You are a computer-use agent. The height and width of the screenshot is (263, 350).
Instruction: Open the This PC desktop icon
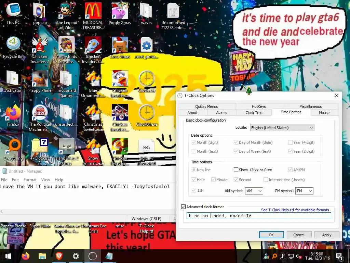pyautogui.click(x=13, y=13)
